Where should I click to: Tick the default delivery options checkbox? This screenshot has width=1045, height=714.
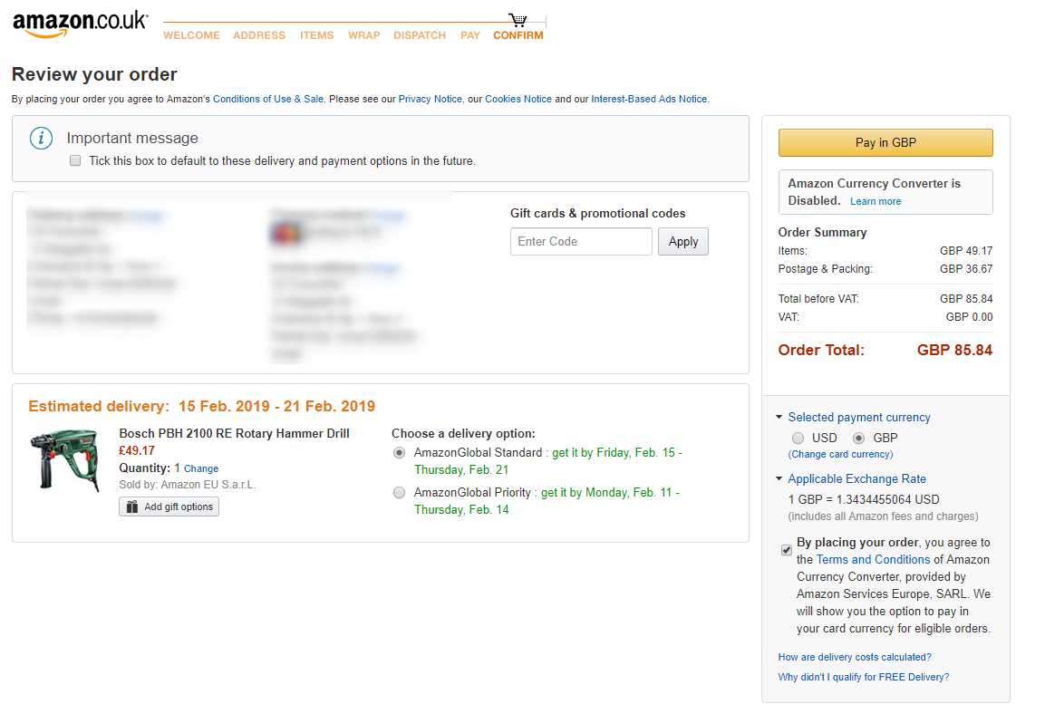point(75,161)
